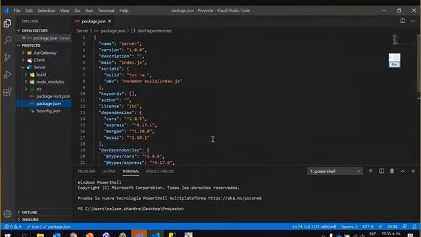Click devDependencies in the breadcrumb
The image size is (421, 237).
click(x=154, y=31)
